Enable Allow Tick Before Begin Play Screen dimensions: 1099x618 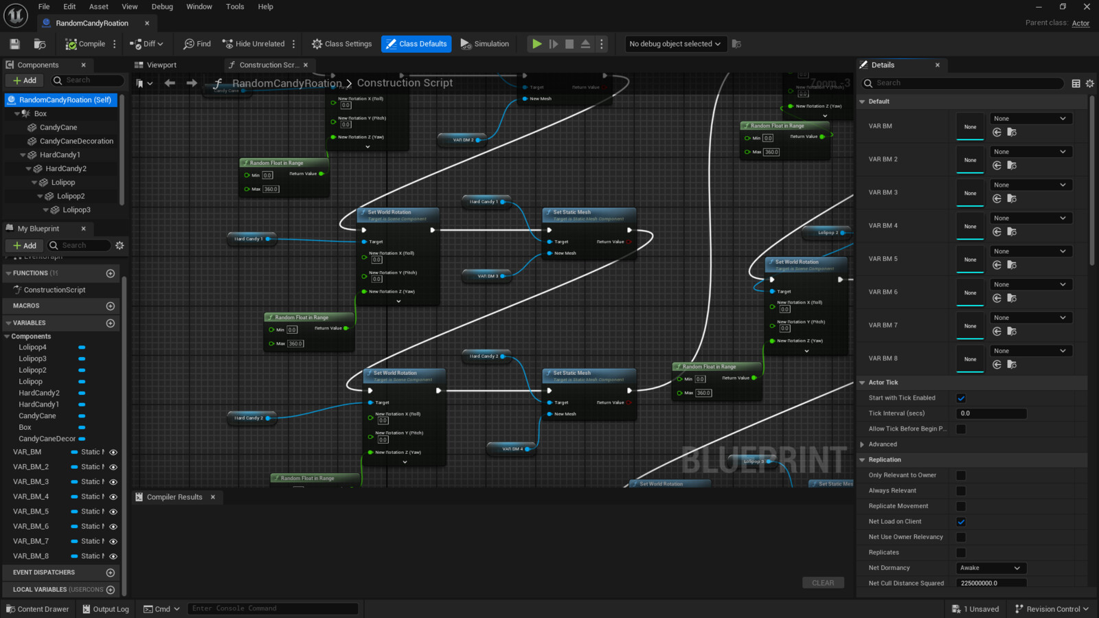(x=961, y=429)
